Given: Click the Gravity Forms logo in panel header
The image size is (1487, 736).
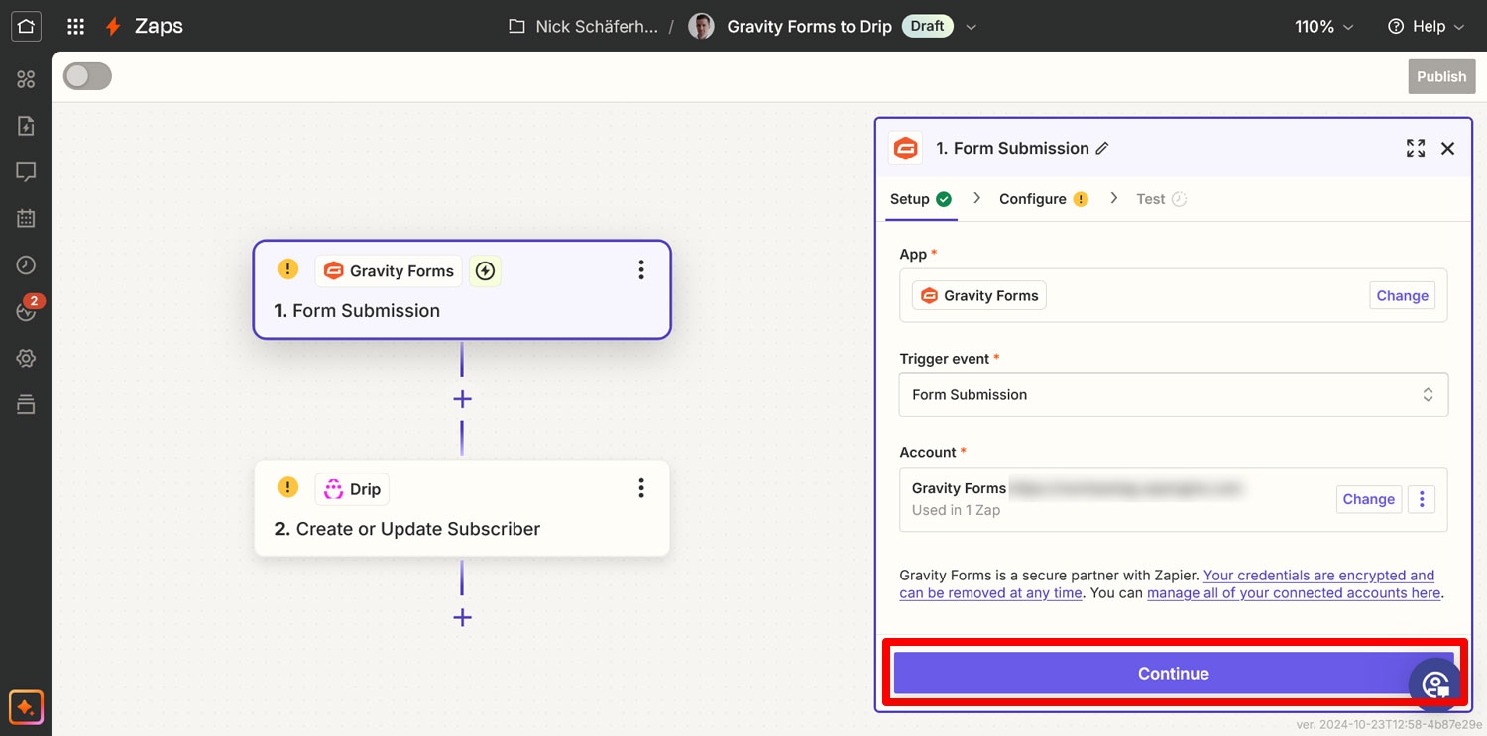Looking at the screenshot, I should (905, 149).
